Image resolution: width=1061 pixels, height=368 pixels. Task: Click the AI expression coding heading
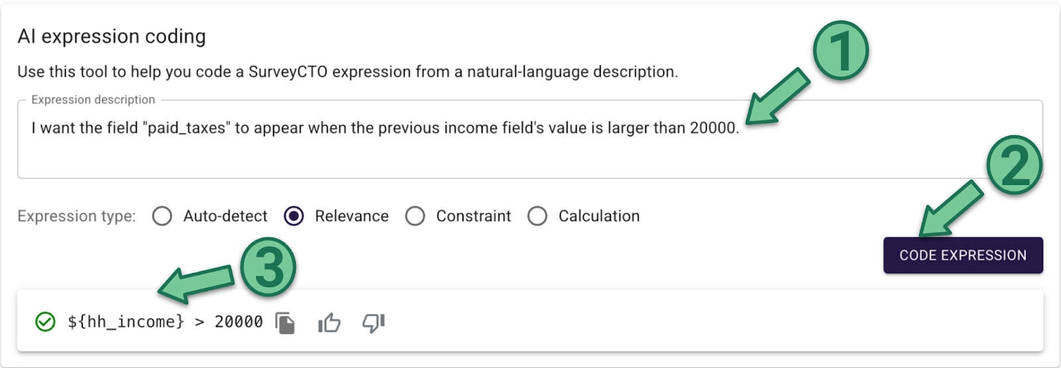point(112,36)
